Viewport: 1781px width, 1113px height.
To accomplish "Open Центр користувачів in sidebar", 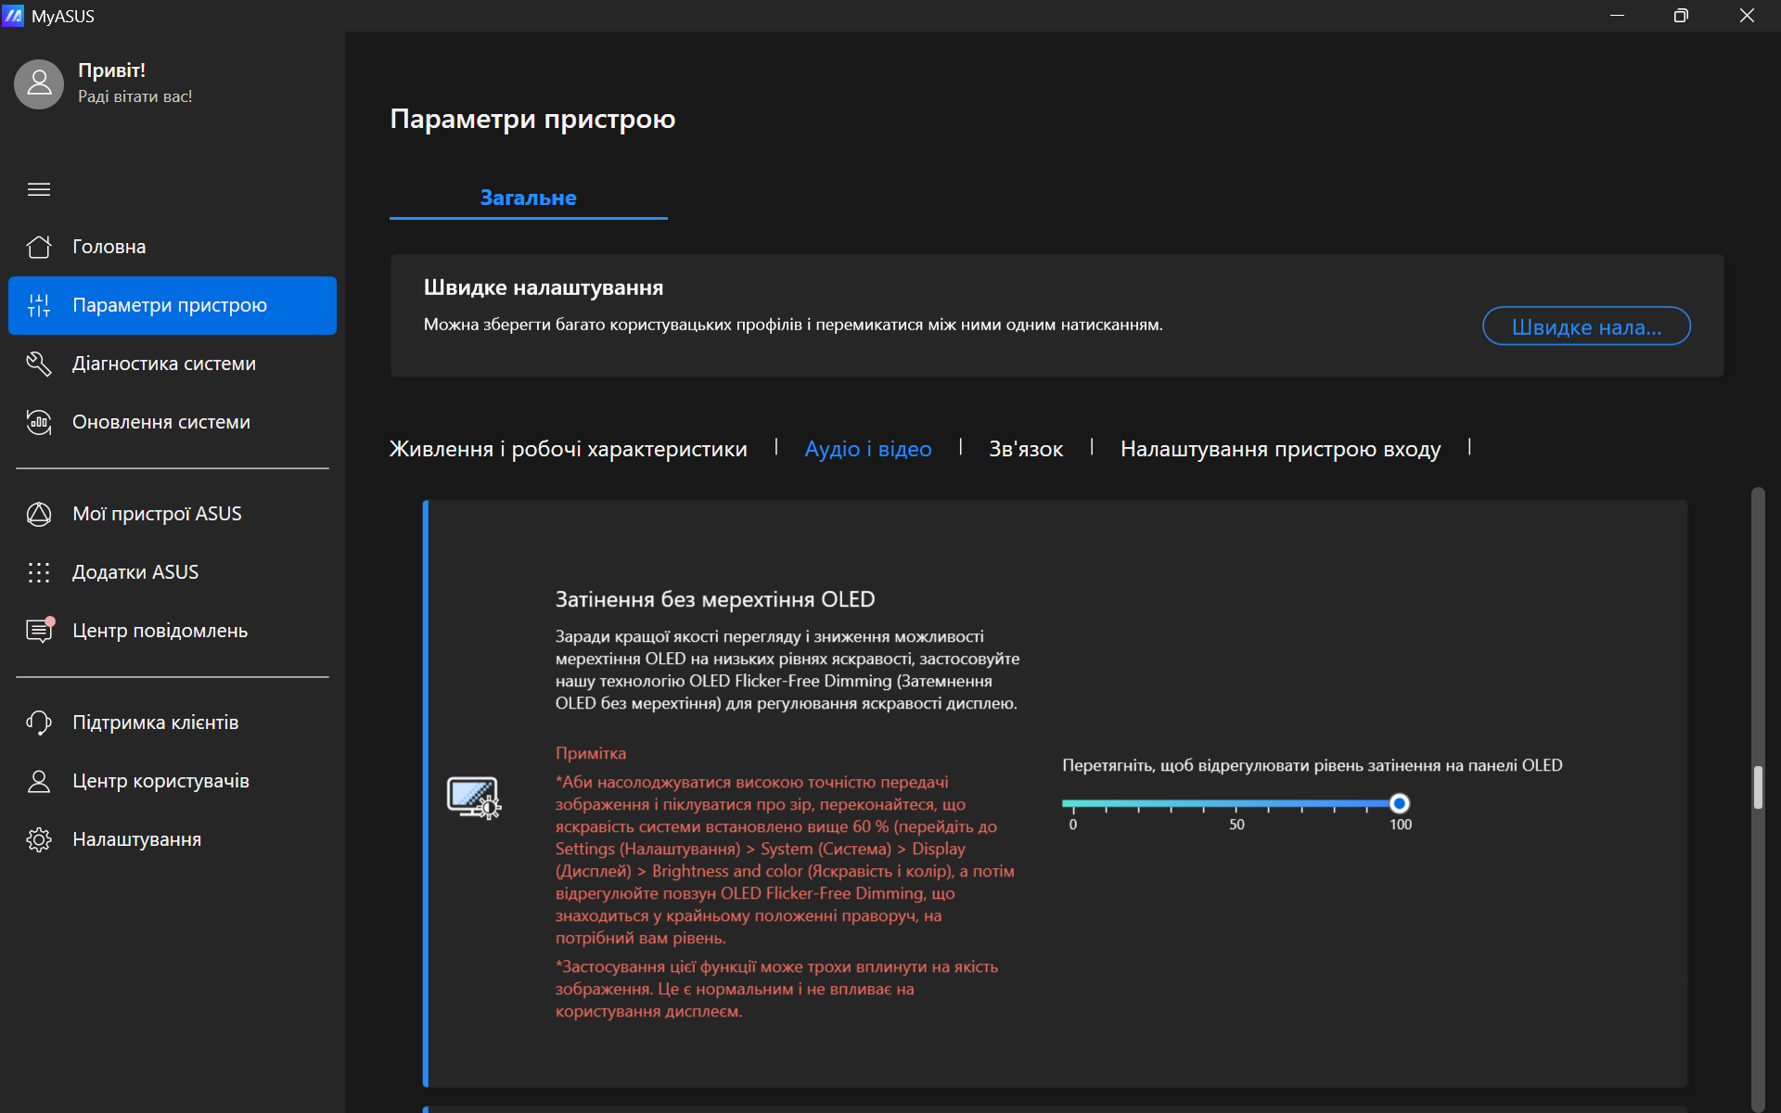I will coord(160,781).
